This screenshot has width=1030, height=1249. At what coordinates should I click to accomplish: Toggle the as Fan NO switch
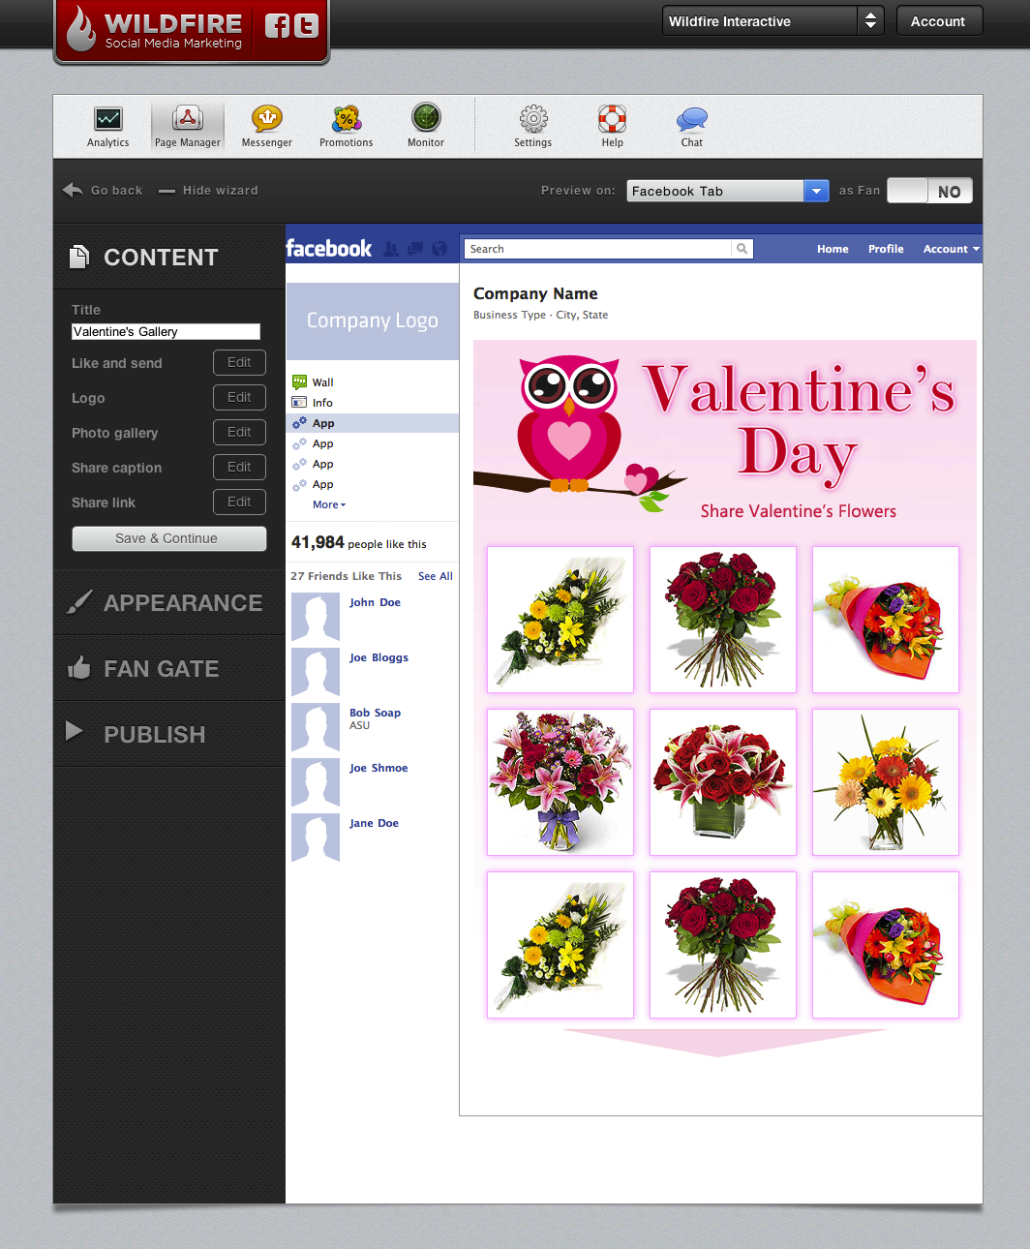pos(929,191)
